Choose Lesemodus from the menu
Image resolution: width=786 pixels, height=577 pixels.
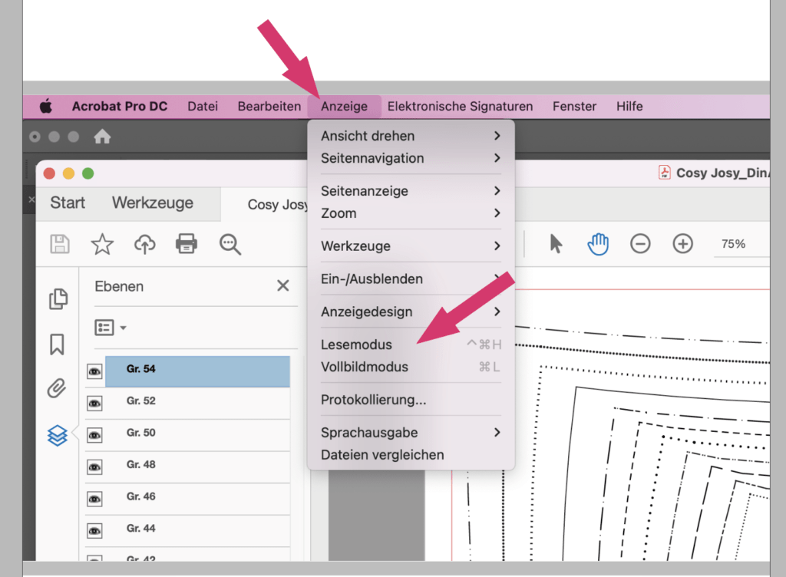coord(356,345)
